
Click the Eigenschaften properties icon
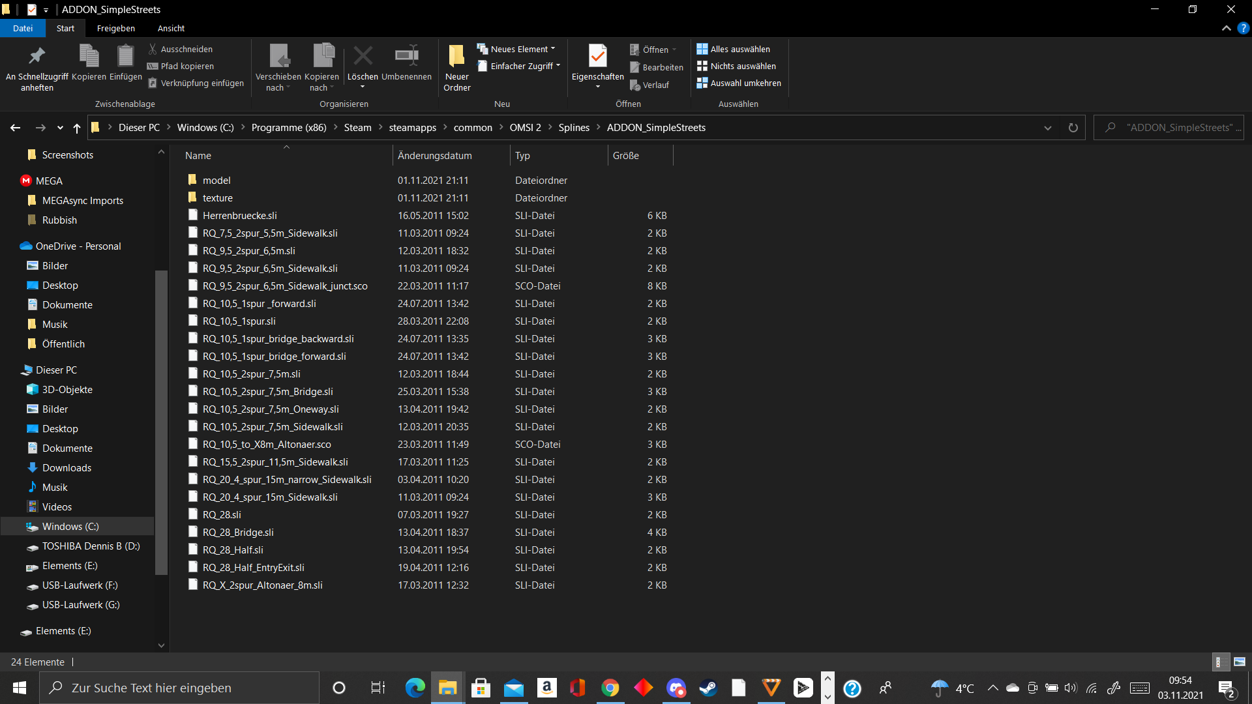(x=597, y=57)
